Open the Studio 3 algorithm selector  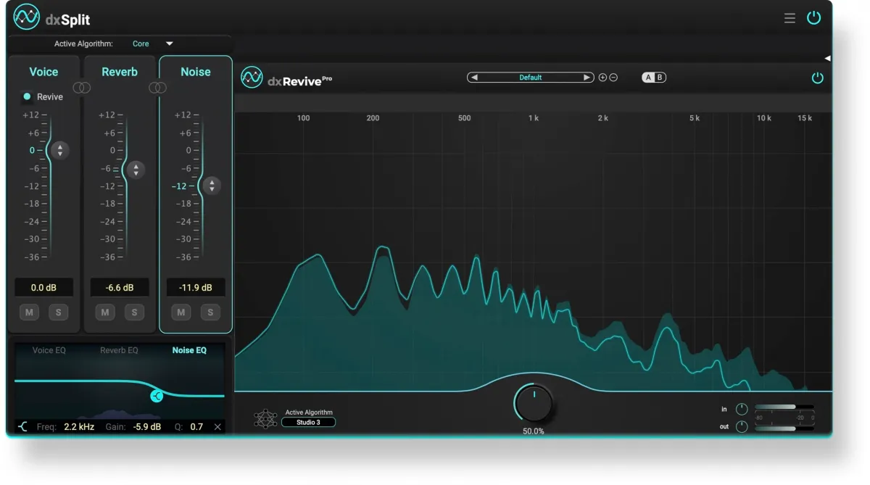coord(308,422)
